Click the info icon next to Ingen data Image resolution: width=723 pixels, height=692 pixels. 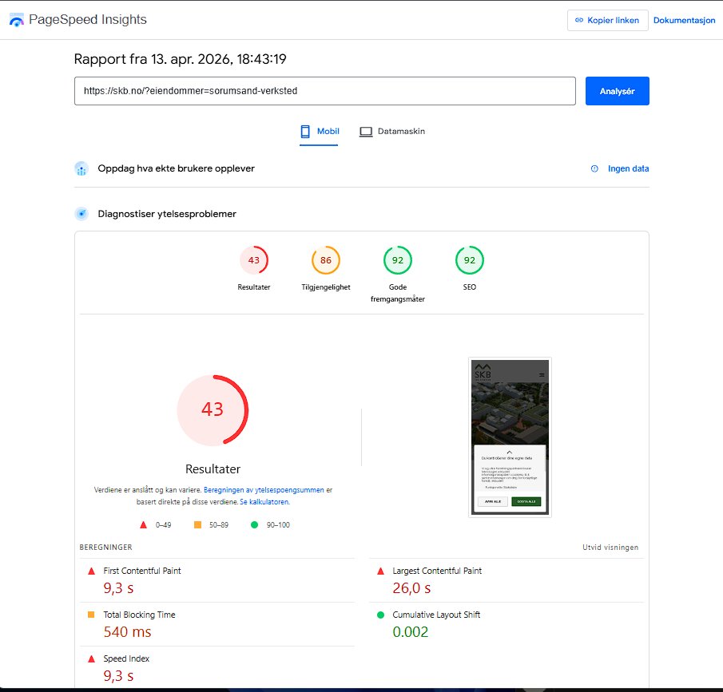coord(594,168)
